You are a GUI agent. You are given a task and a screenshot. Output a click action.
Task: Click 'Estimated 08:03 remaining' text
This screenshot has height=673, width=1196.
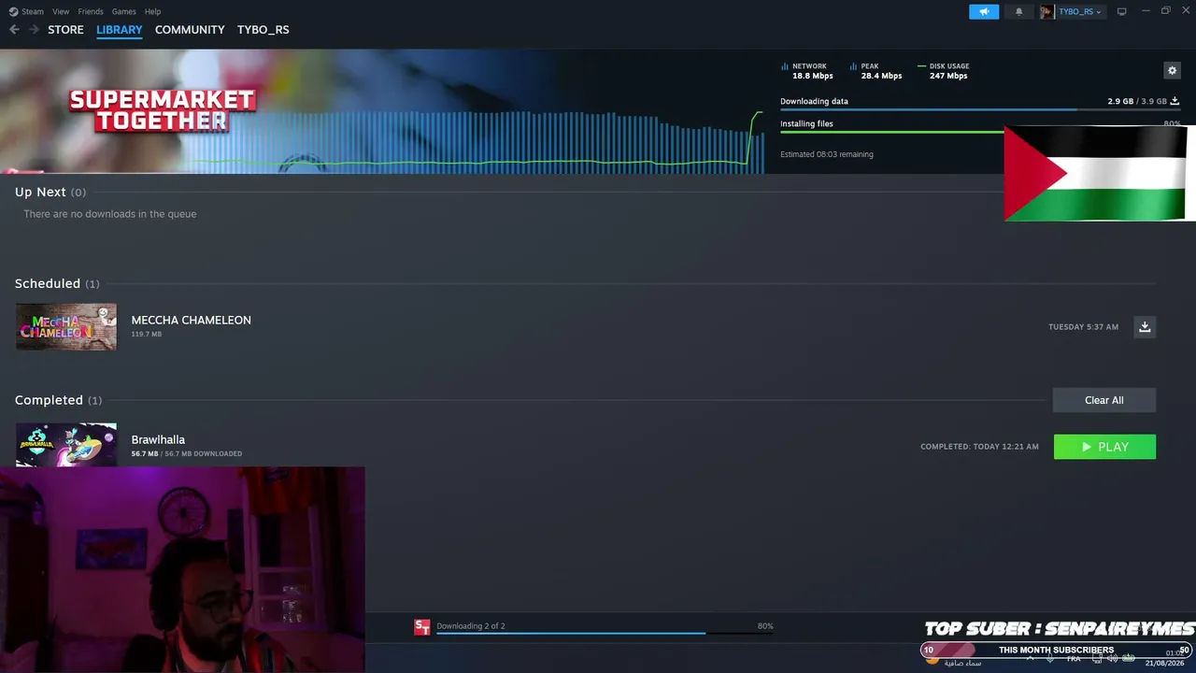[x=827, y=154]
